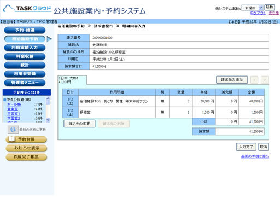Click the previous billing tab arrow
This screenshot has width=280, height=210.
[254, 80]
